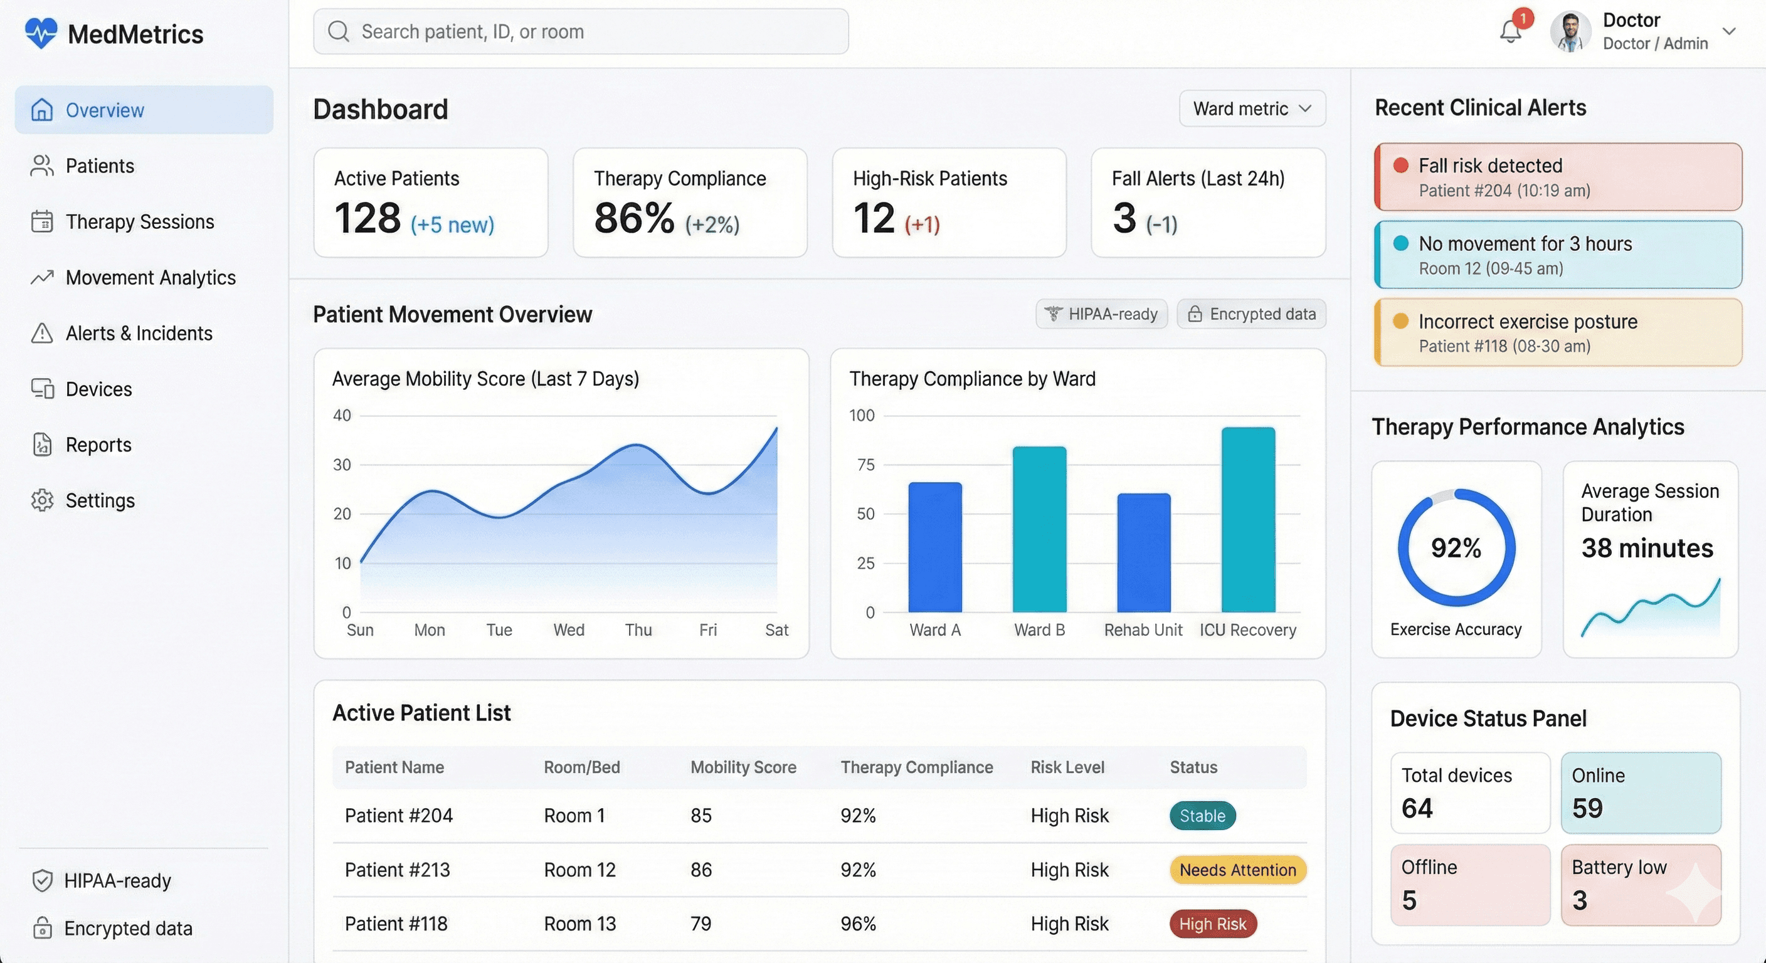Click the HIPAA-ready badge above charts
1766x963 pixels.
coord(1101,314)
